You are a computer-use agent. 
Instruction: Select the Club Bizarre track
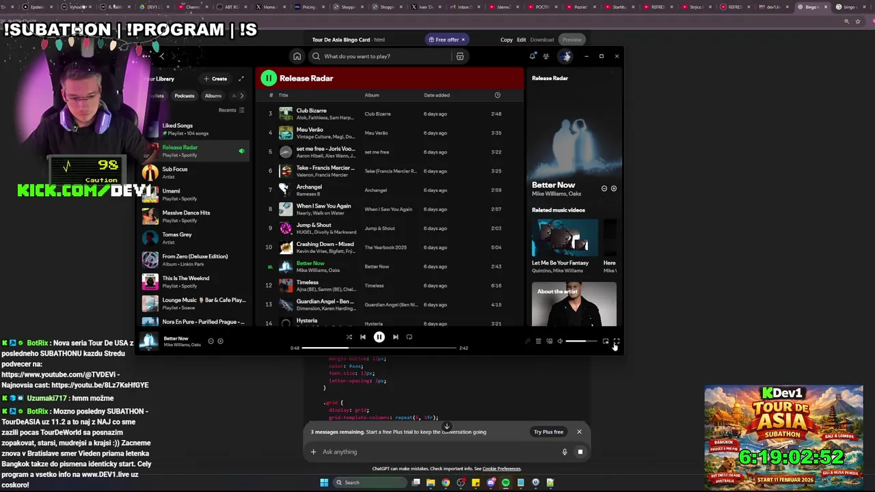388,113
